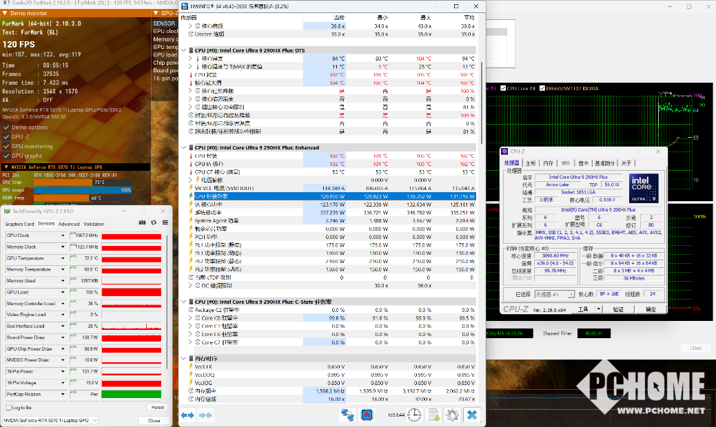Click the HWiNFO collapse columns arrows icon
Image resolution: width=716 pixels, height=427 pixels.
[205, 415]
